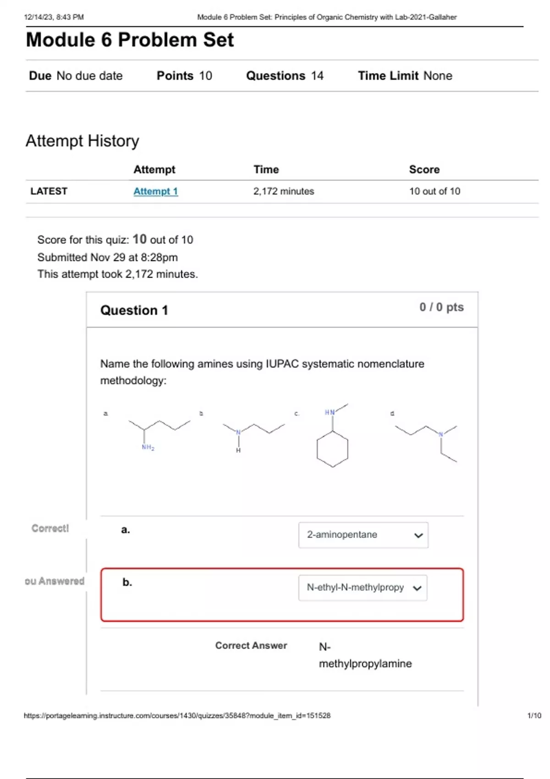Open the answer dropdown showing 2-aminopentane
550x779 pixels.
tap(364, 535)
